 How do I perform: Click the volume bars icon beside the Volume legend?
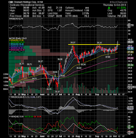(x=10, y=52)
